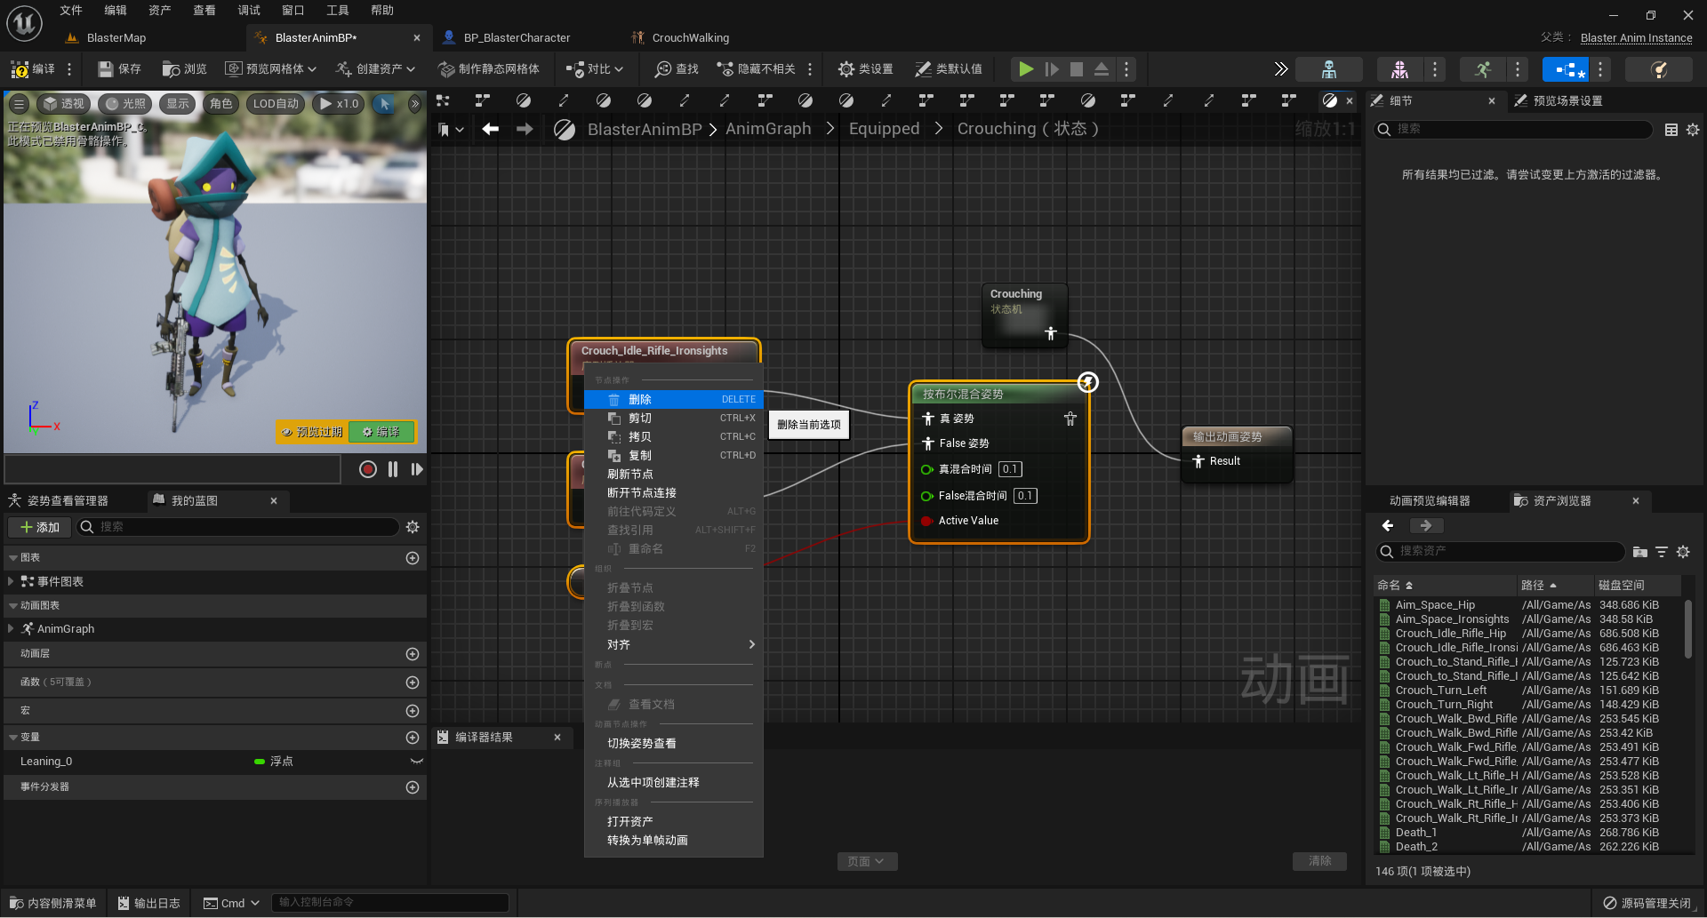Open the Preview Mesh dropdown

point(270,68)
